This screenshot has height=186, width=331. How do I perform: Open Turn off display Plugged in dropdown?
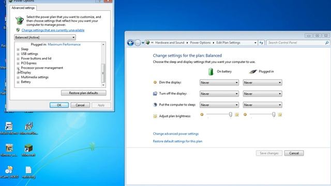pyautogui.click(x=262, y=94)
